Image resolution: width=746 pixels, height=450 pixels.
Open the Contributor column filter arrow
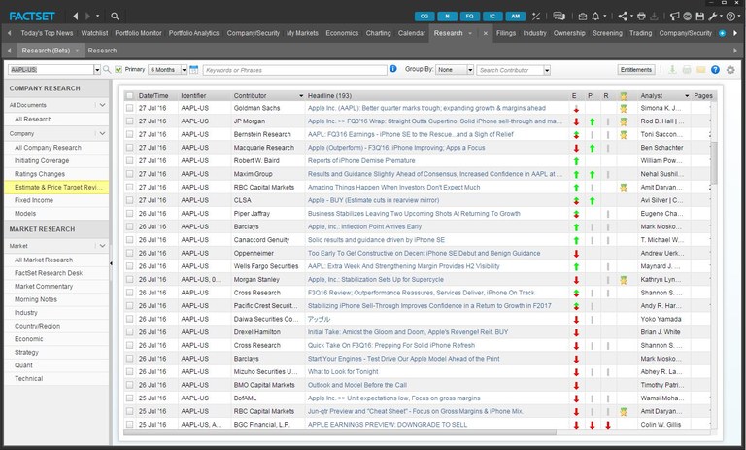click(301, 95)
